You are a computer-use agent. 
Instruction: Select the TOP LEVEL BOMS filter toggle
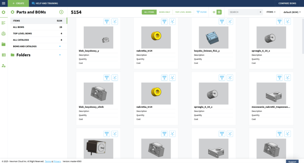183,12
